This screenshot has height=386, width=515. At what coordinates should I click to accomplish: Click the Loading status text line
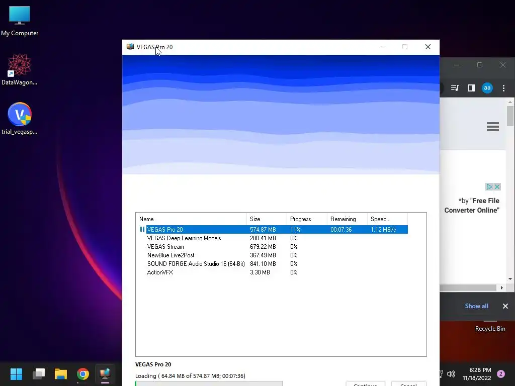[x=190, y=376]
